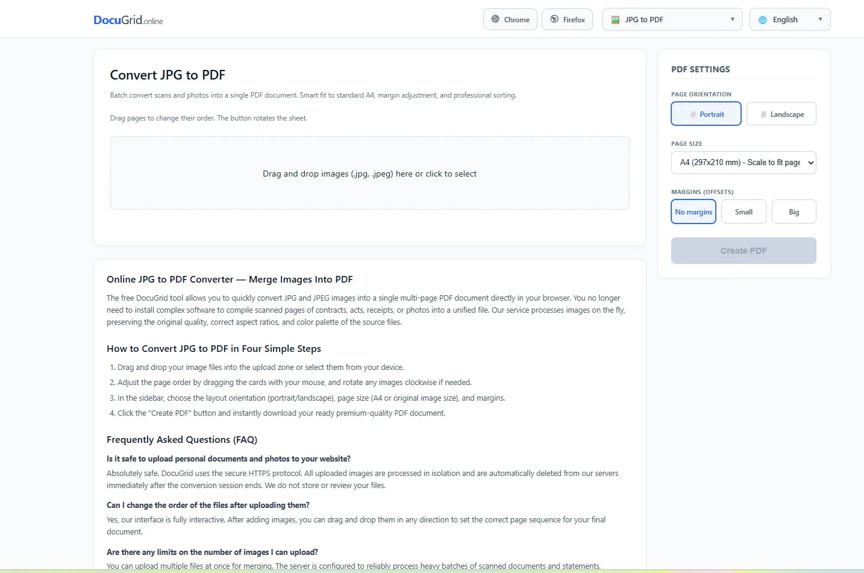
Task: Open the Chrome extension button
Action: (510, 19)
